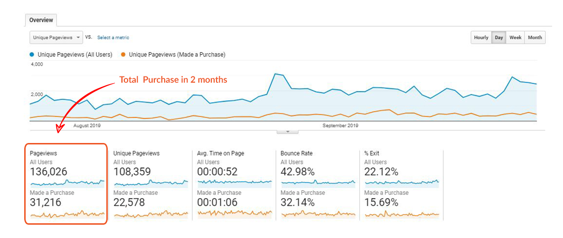Switch the chart to Hourly view

[x=481, y=38]
